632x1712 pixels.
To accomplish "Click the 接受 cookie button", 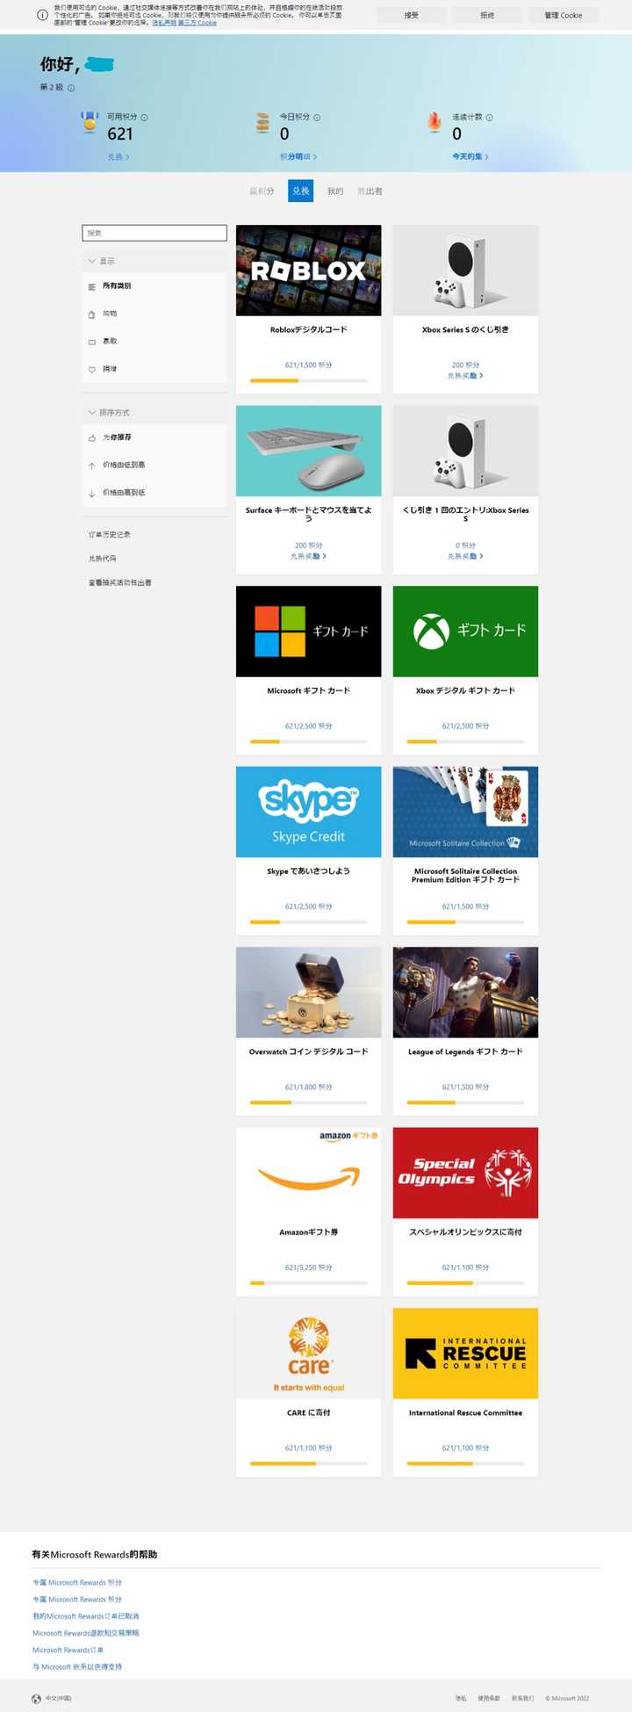I will pyautogui.click(x=412, y=15).
